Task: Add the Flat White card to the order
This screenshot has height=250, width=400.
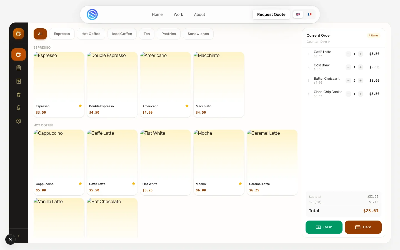Action: coord(166,162)
